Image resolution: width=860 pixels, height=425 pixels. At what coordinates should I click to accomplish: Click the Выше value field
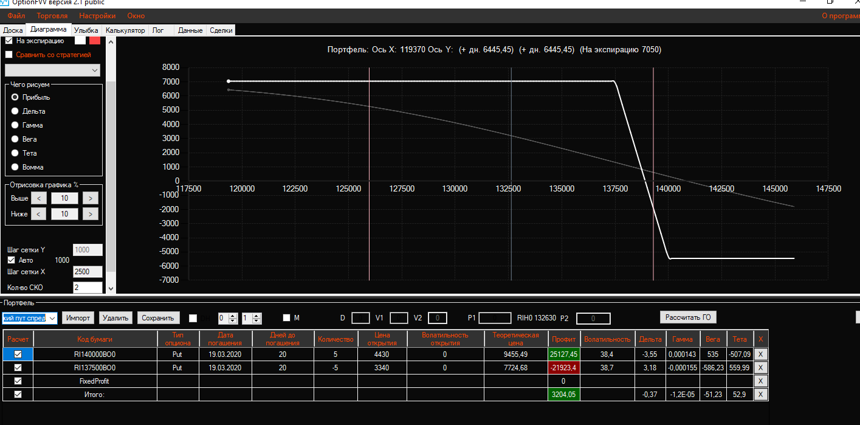tap(64, 198)
